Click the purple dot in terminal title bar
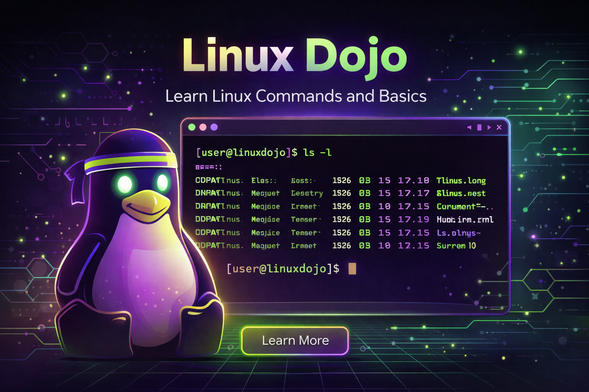589x392 pixels. coord(214,127)
